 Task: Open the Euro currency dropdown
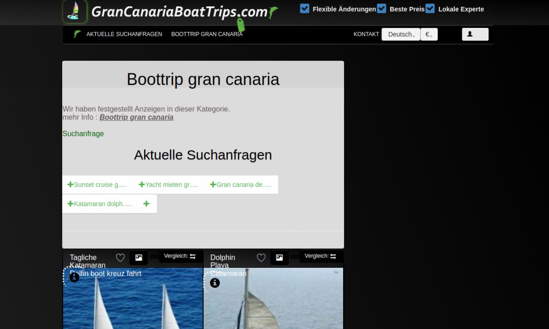point(428,34)
